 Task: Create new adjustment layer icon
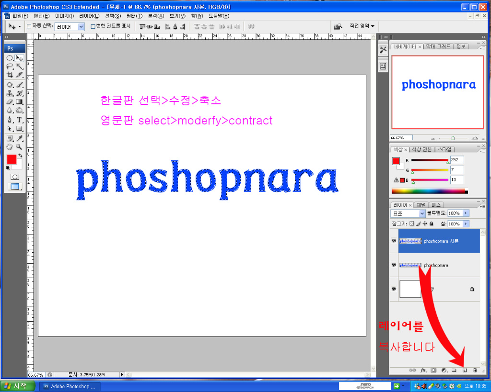point(444,370)
